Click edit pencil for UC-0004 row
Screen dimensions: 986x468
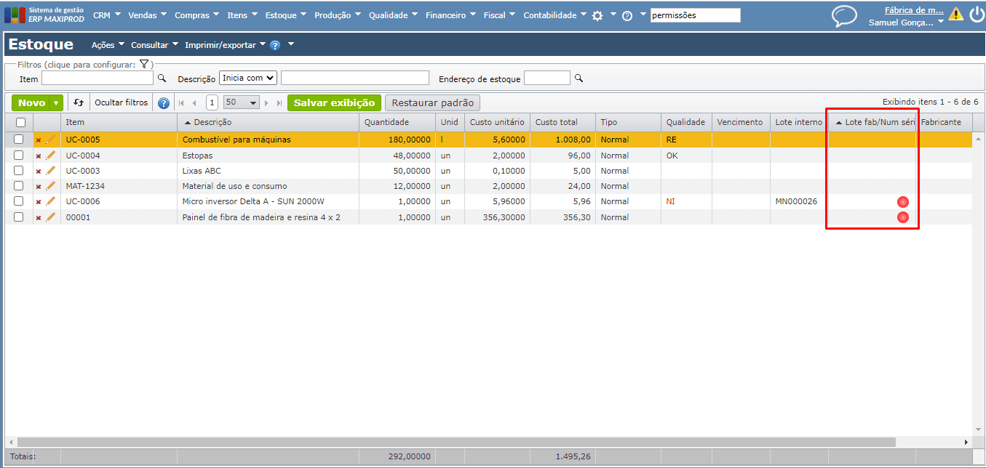51,156
